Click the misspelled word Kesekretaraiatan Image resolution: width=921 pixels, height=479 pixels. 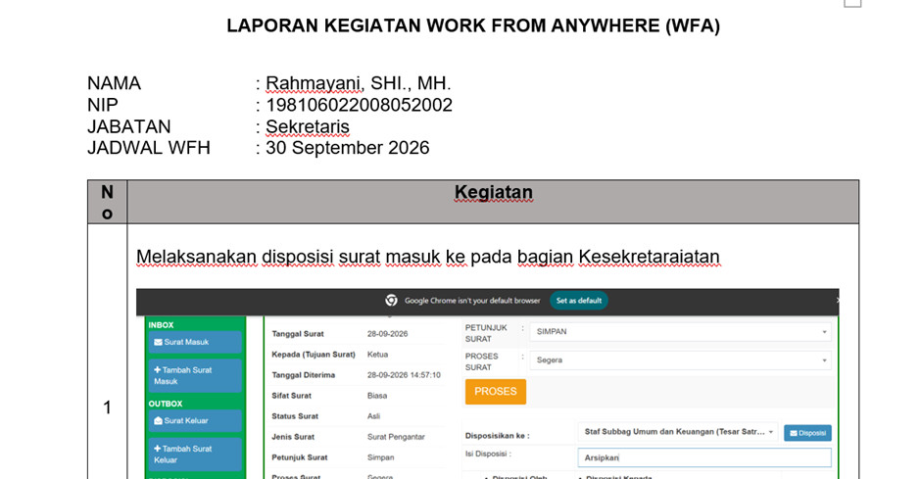pyautogui.click(x=649, y=257)
